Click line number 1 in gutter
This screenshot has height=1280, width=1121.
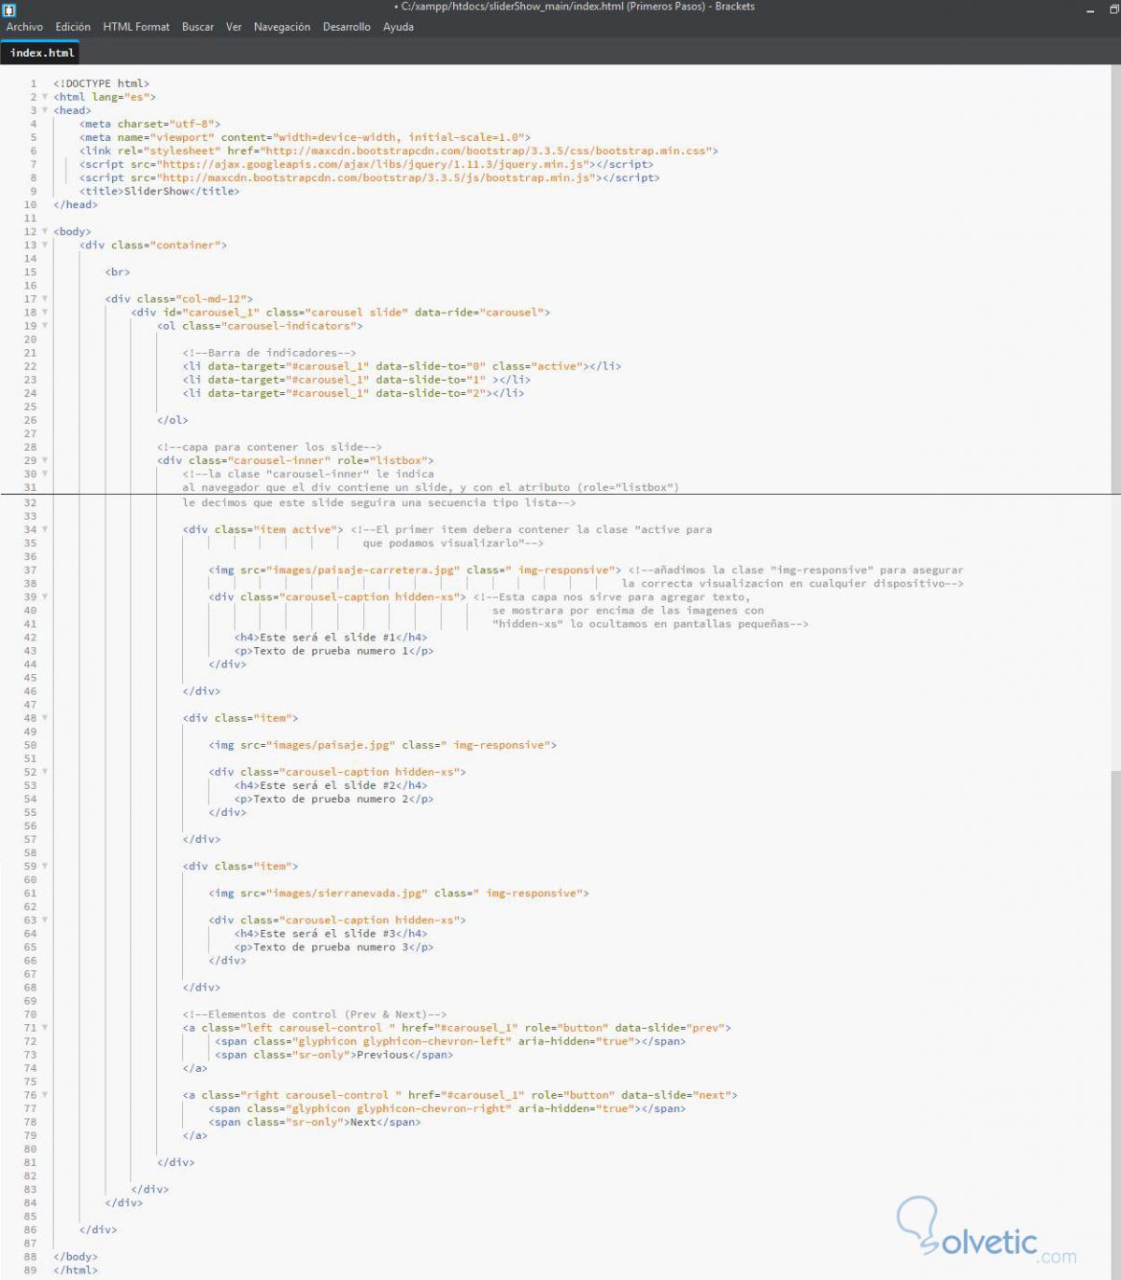[34, 83]
